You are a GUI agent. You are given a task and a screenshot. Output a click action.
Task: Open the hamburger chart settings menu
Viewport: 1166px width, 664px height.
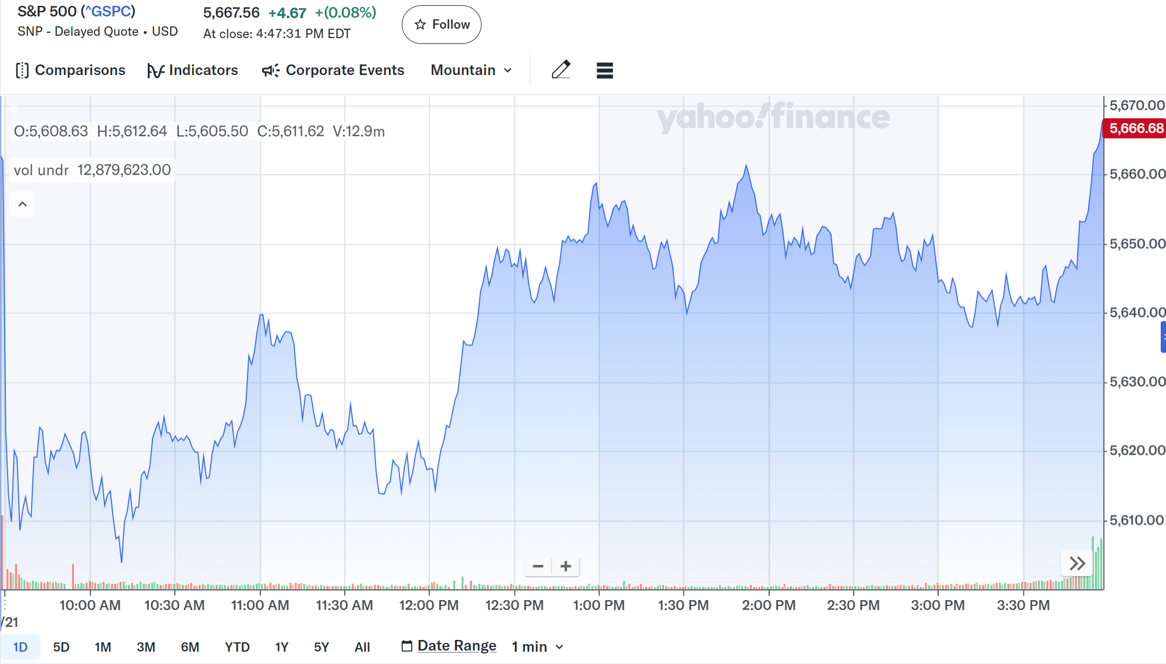click(x=604, y=70)
